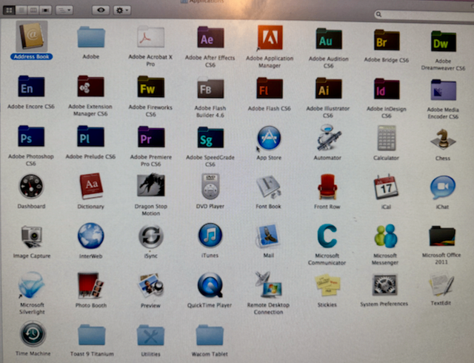Select the DVD Player icon
Screen dimensions: 474x363
pyautogui.click(x=210, y=187)
